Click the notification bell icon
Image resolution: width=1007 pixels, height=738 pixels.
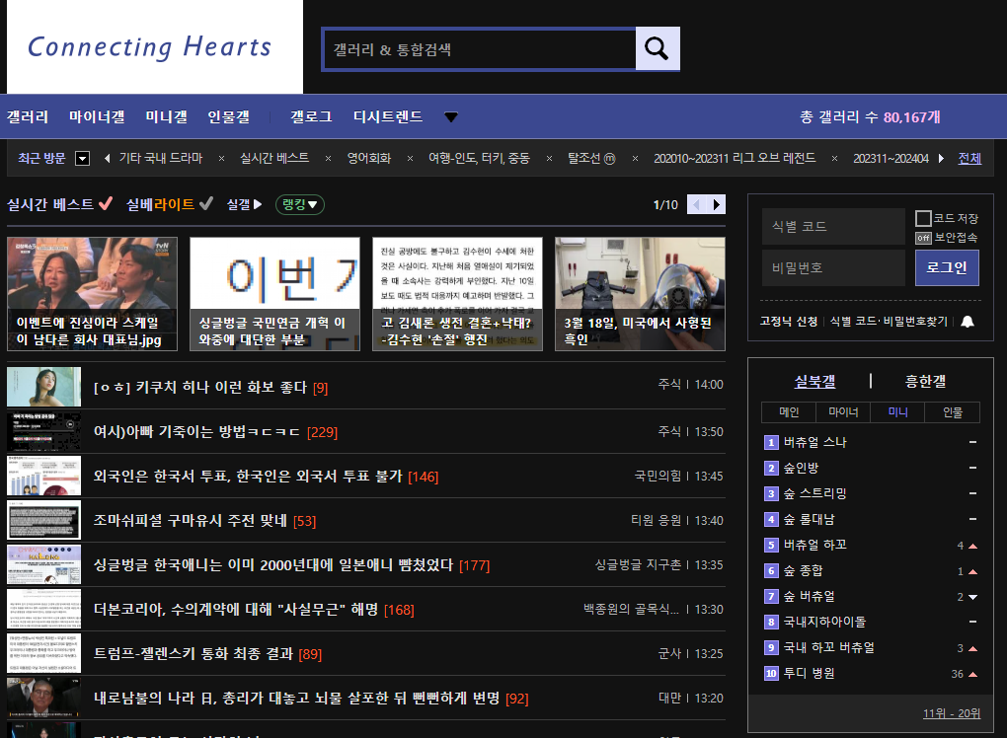point(968,322)
